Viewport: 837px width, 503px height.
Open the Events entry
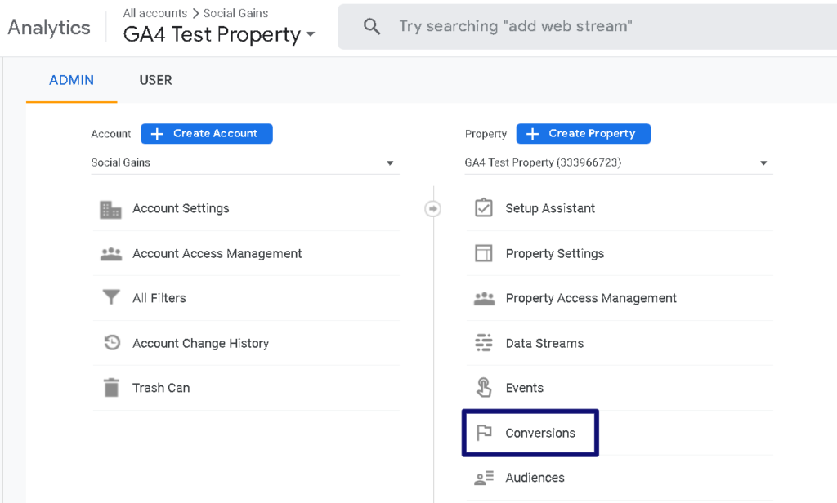click(x=620, y=388)
